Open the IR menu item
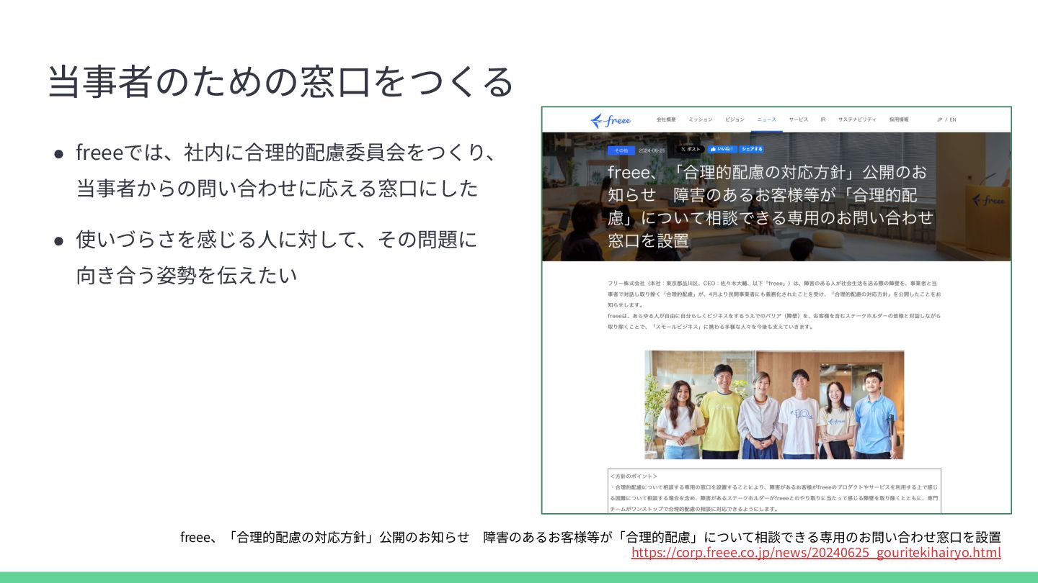1038x583 pixels. [822, 119]
